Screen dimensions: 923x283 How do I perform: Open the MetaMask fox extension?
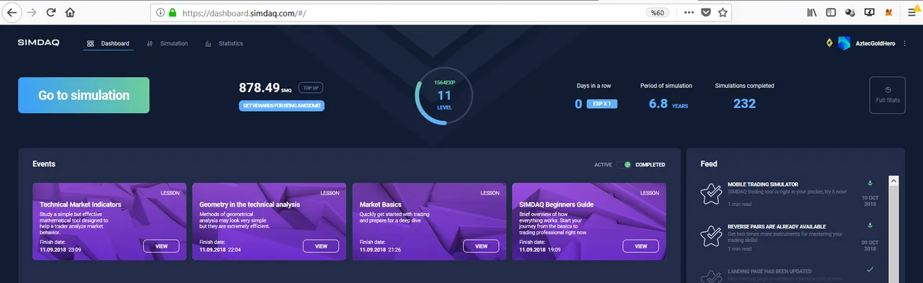(889, 12)
